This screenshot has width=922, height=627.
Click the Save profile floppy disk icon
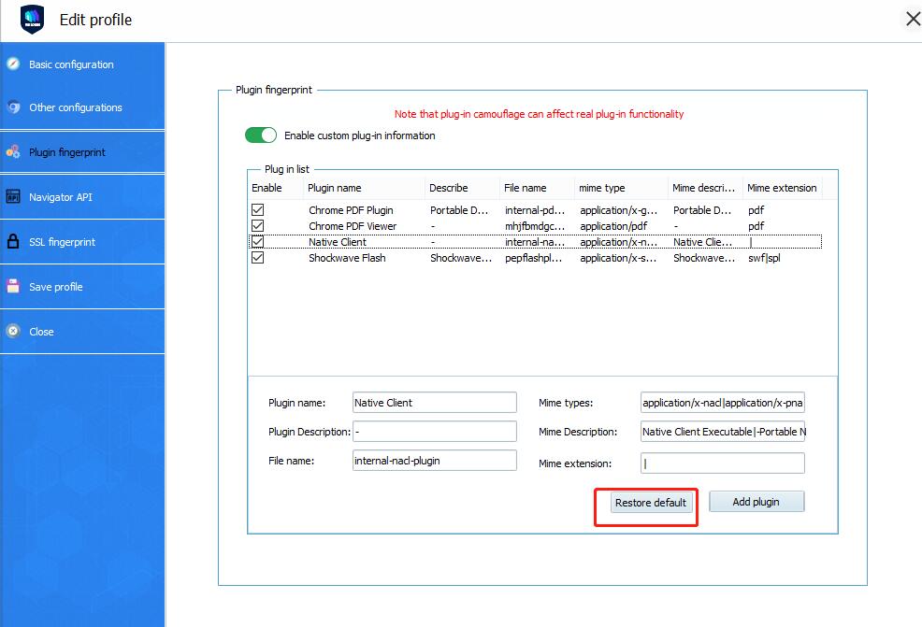click(x=13, y=287)
